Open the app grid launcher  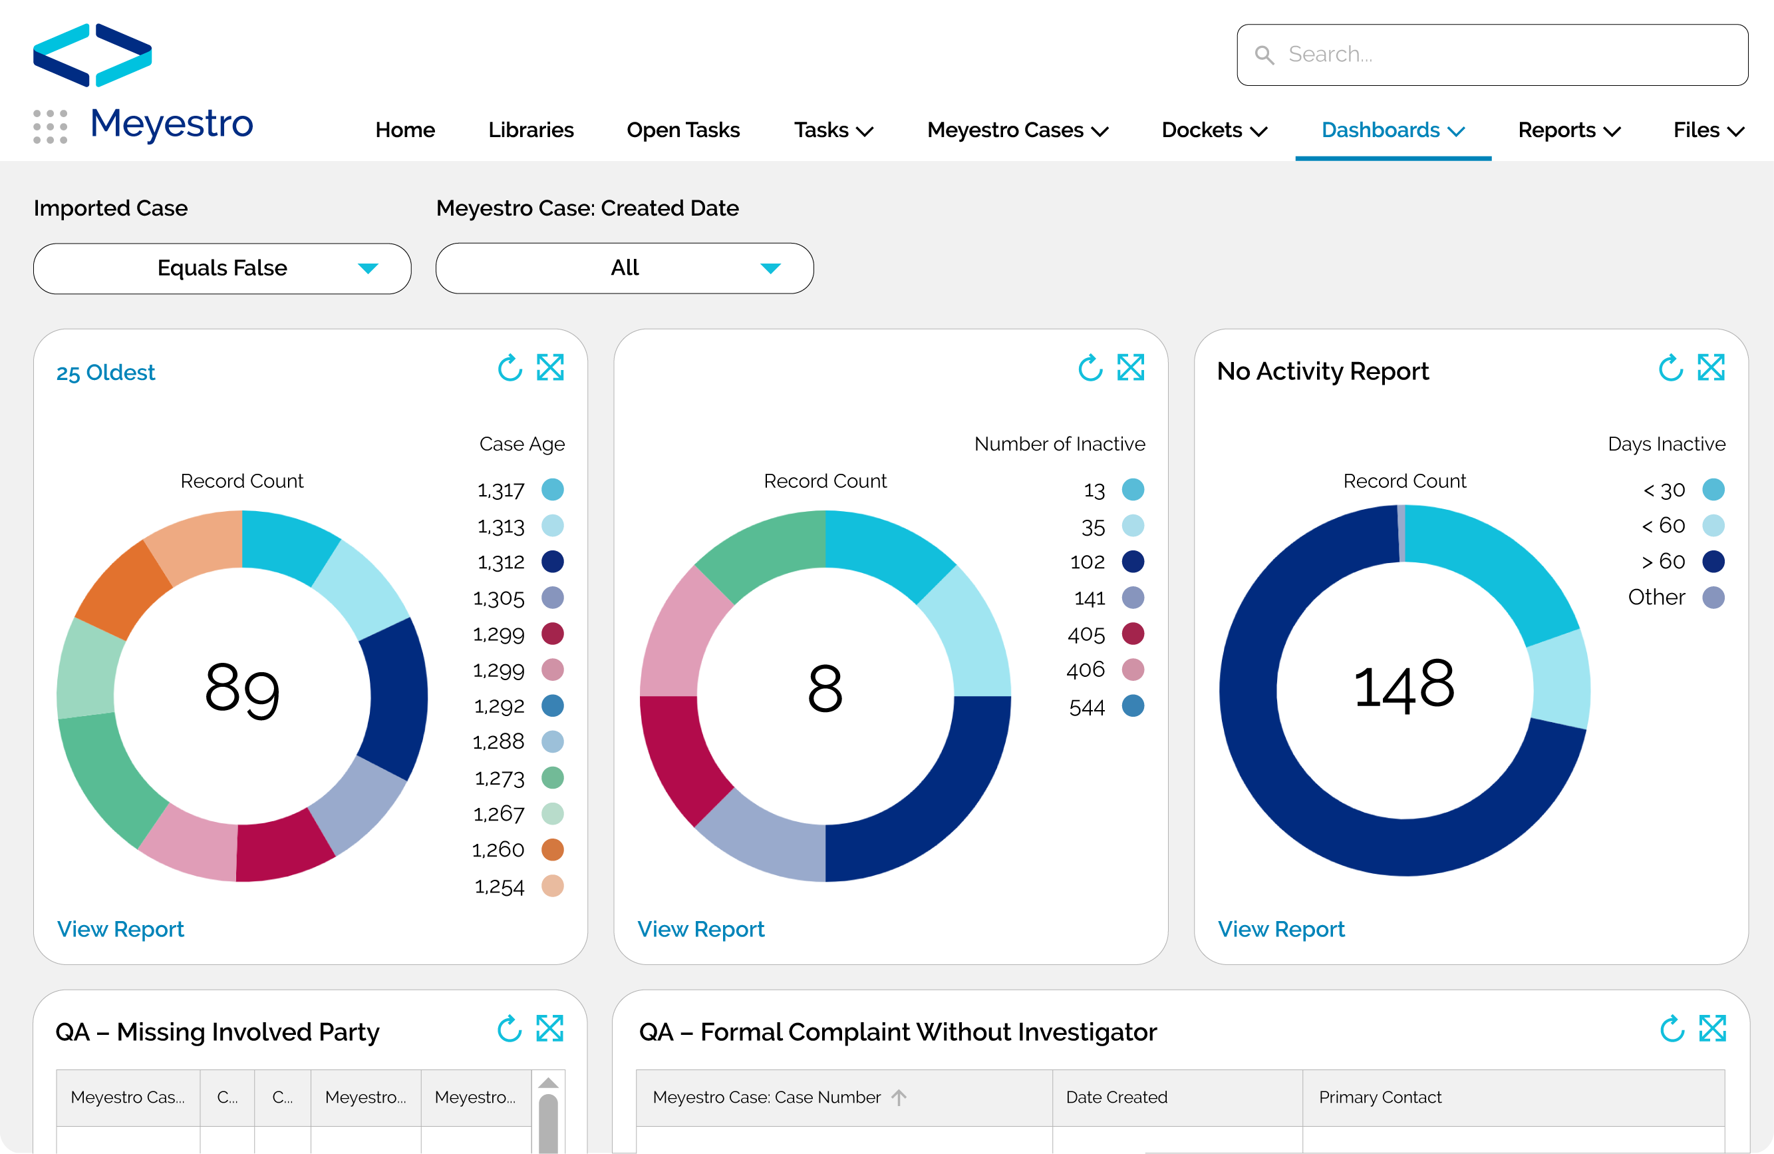[49, 127]
